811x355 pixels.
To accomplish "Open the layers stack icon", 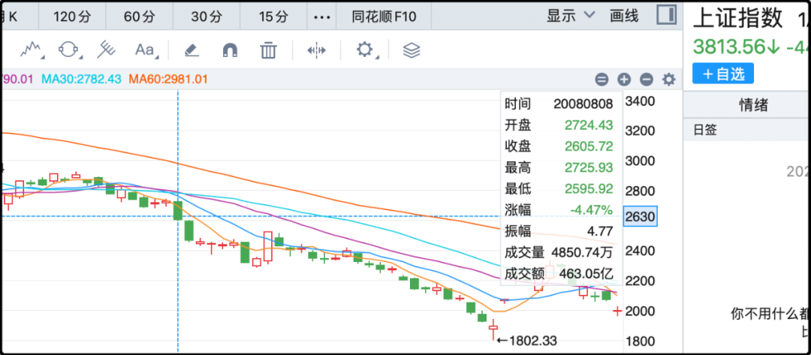I will pyautogui.click(x=411, y=50).
